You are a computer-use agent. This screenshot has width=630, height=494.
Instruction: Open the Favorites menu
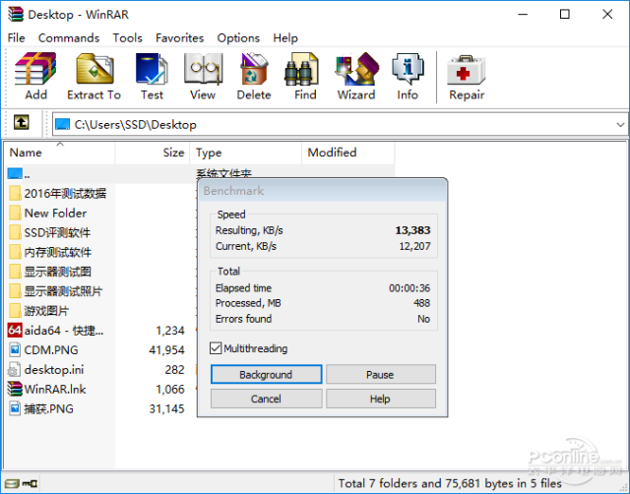[x=179, y=37]
